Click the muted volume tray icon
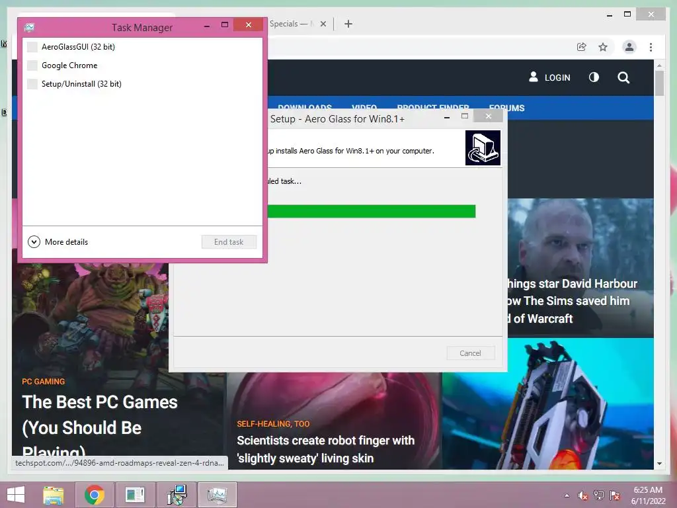 (x=583, y=495)
